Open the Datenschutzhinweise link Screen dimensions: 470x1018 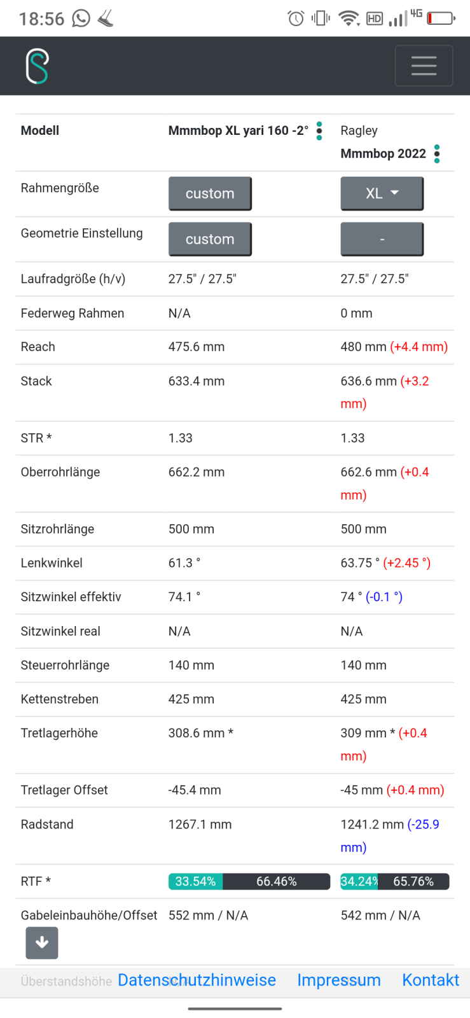(x=197, y=980)
